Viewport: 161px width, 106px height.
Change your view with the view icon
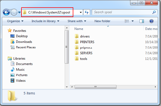(127, 21)
